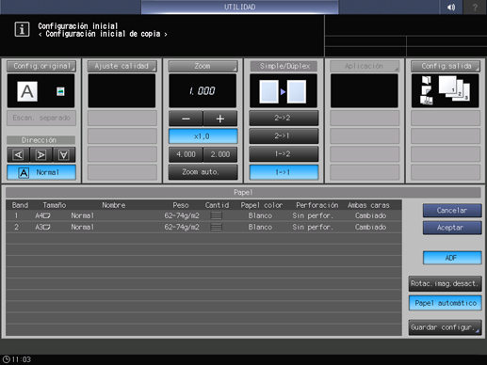This screenshot has height=365, width=487.
Task: Select left-rotated original direction icon
Action: [x=18, y=154]
